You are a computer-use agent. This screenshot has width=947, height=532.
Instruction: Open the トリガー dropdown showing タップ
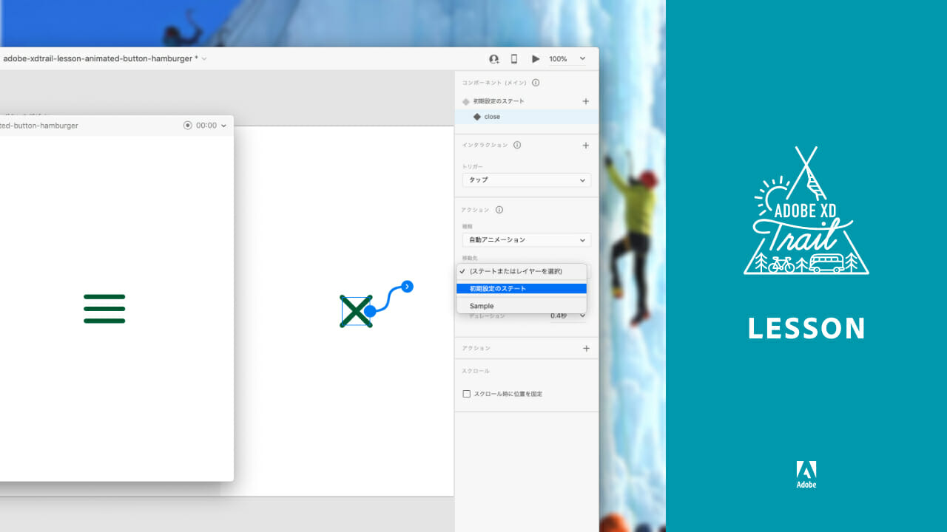[526, 180]
